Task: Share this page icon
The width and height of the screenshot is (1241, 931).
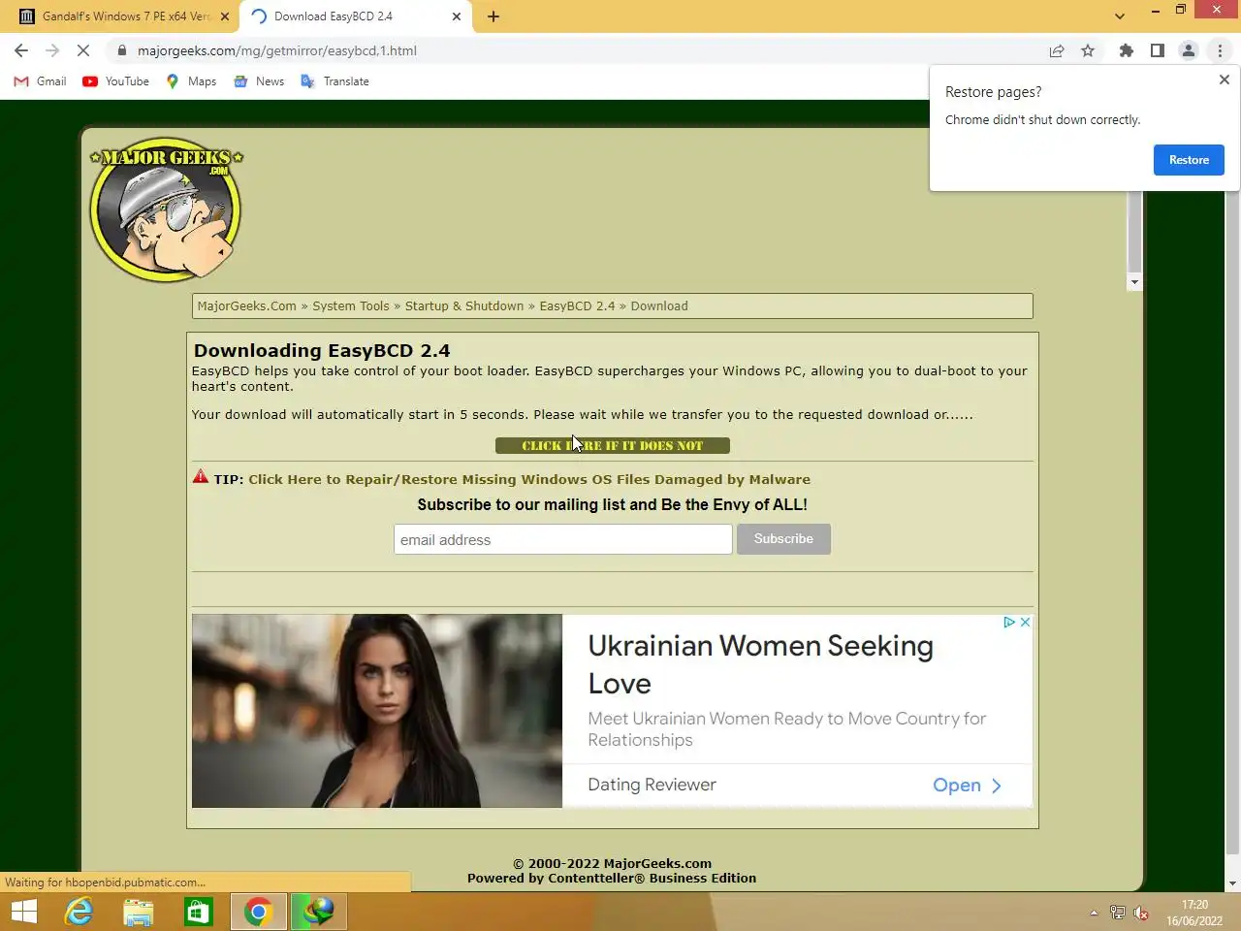Action: pyautogui.click(x=1057, y=50)
